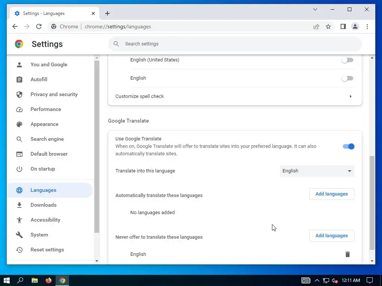Click the Languages globe icon
The width and height of the screenshot is (382, 286).
tap(19, 190)
